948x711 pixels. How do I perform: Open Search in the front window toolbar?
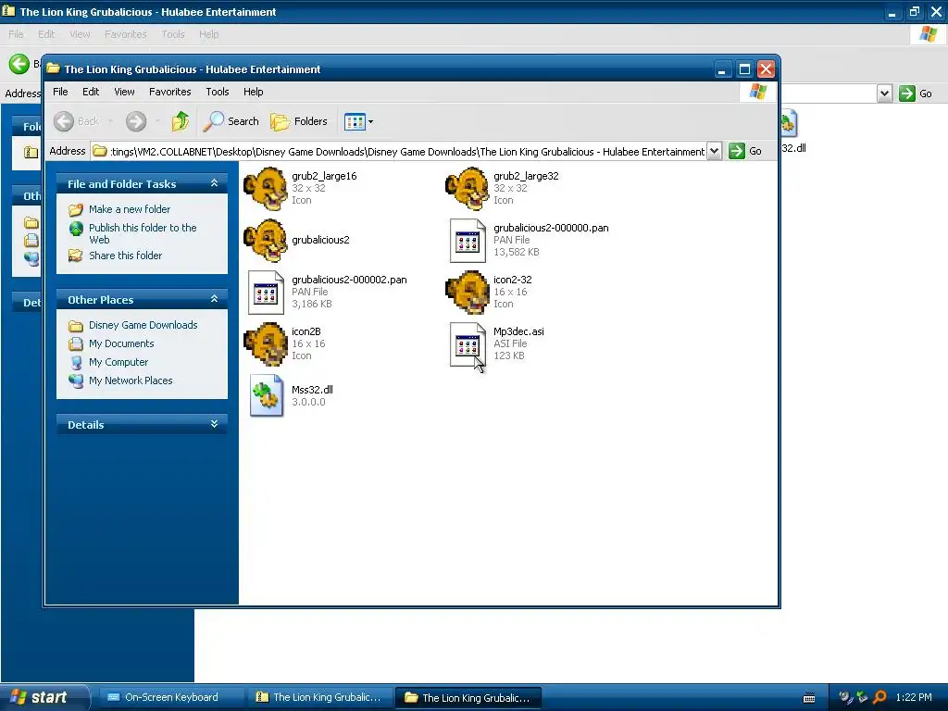click(231, 121)
